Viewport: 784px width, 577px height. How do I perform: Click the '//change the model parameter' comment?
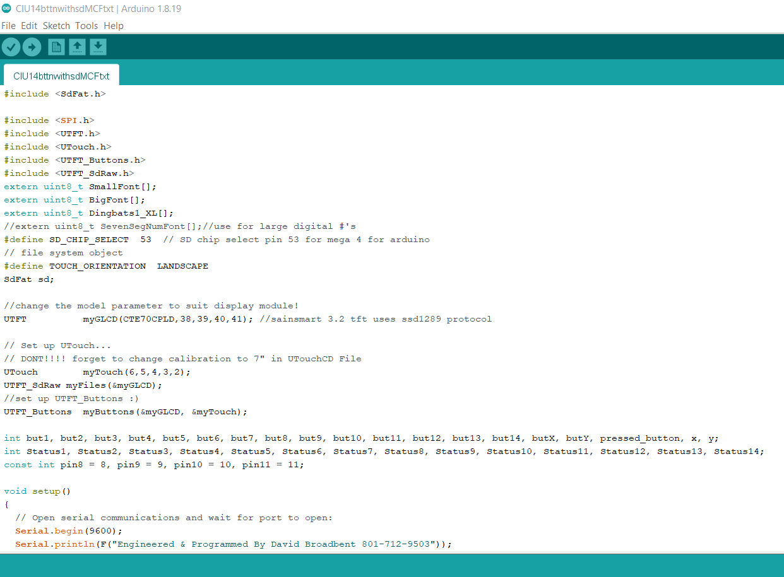pyautogui.click(x=151, y=306)
